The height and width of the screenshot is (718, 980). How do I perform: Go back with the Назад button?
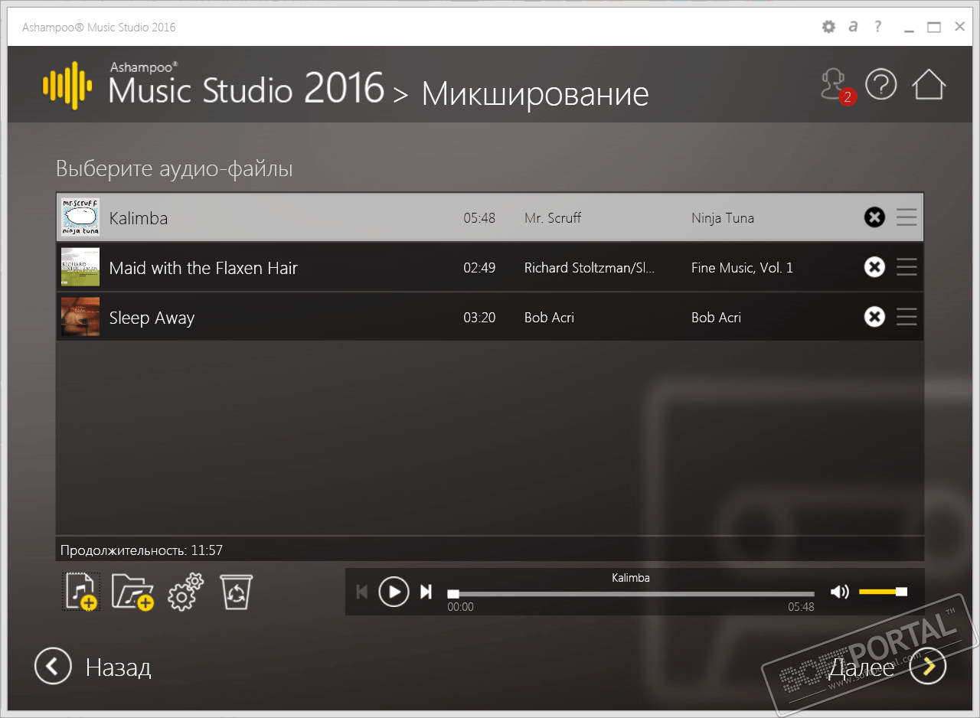pyautogui.click(x=93, y=667)
